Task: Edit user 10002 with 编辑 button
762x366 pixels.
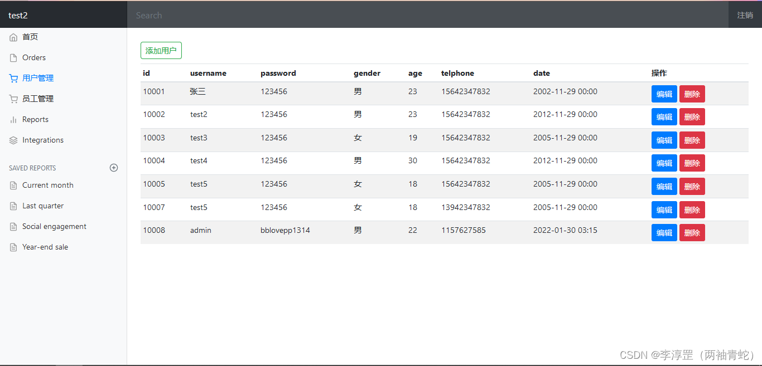Action: click(664, 116)
